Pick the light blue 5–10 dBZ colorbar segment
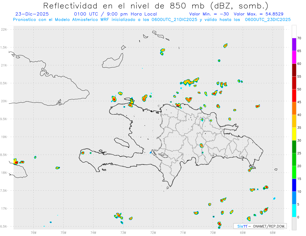This screenshot has width=306, height=236. tap(294, 198)
